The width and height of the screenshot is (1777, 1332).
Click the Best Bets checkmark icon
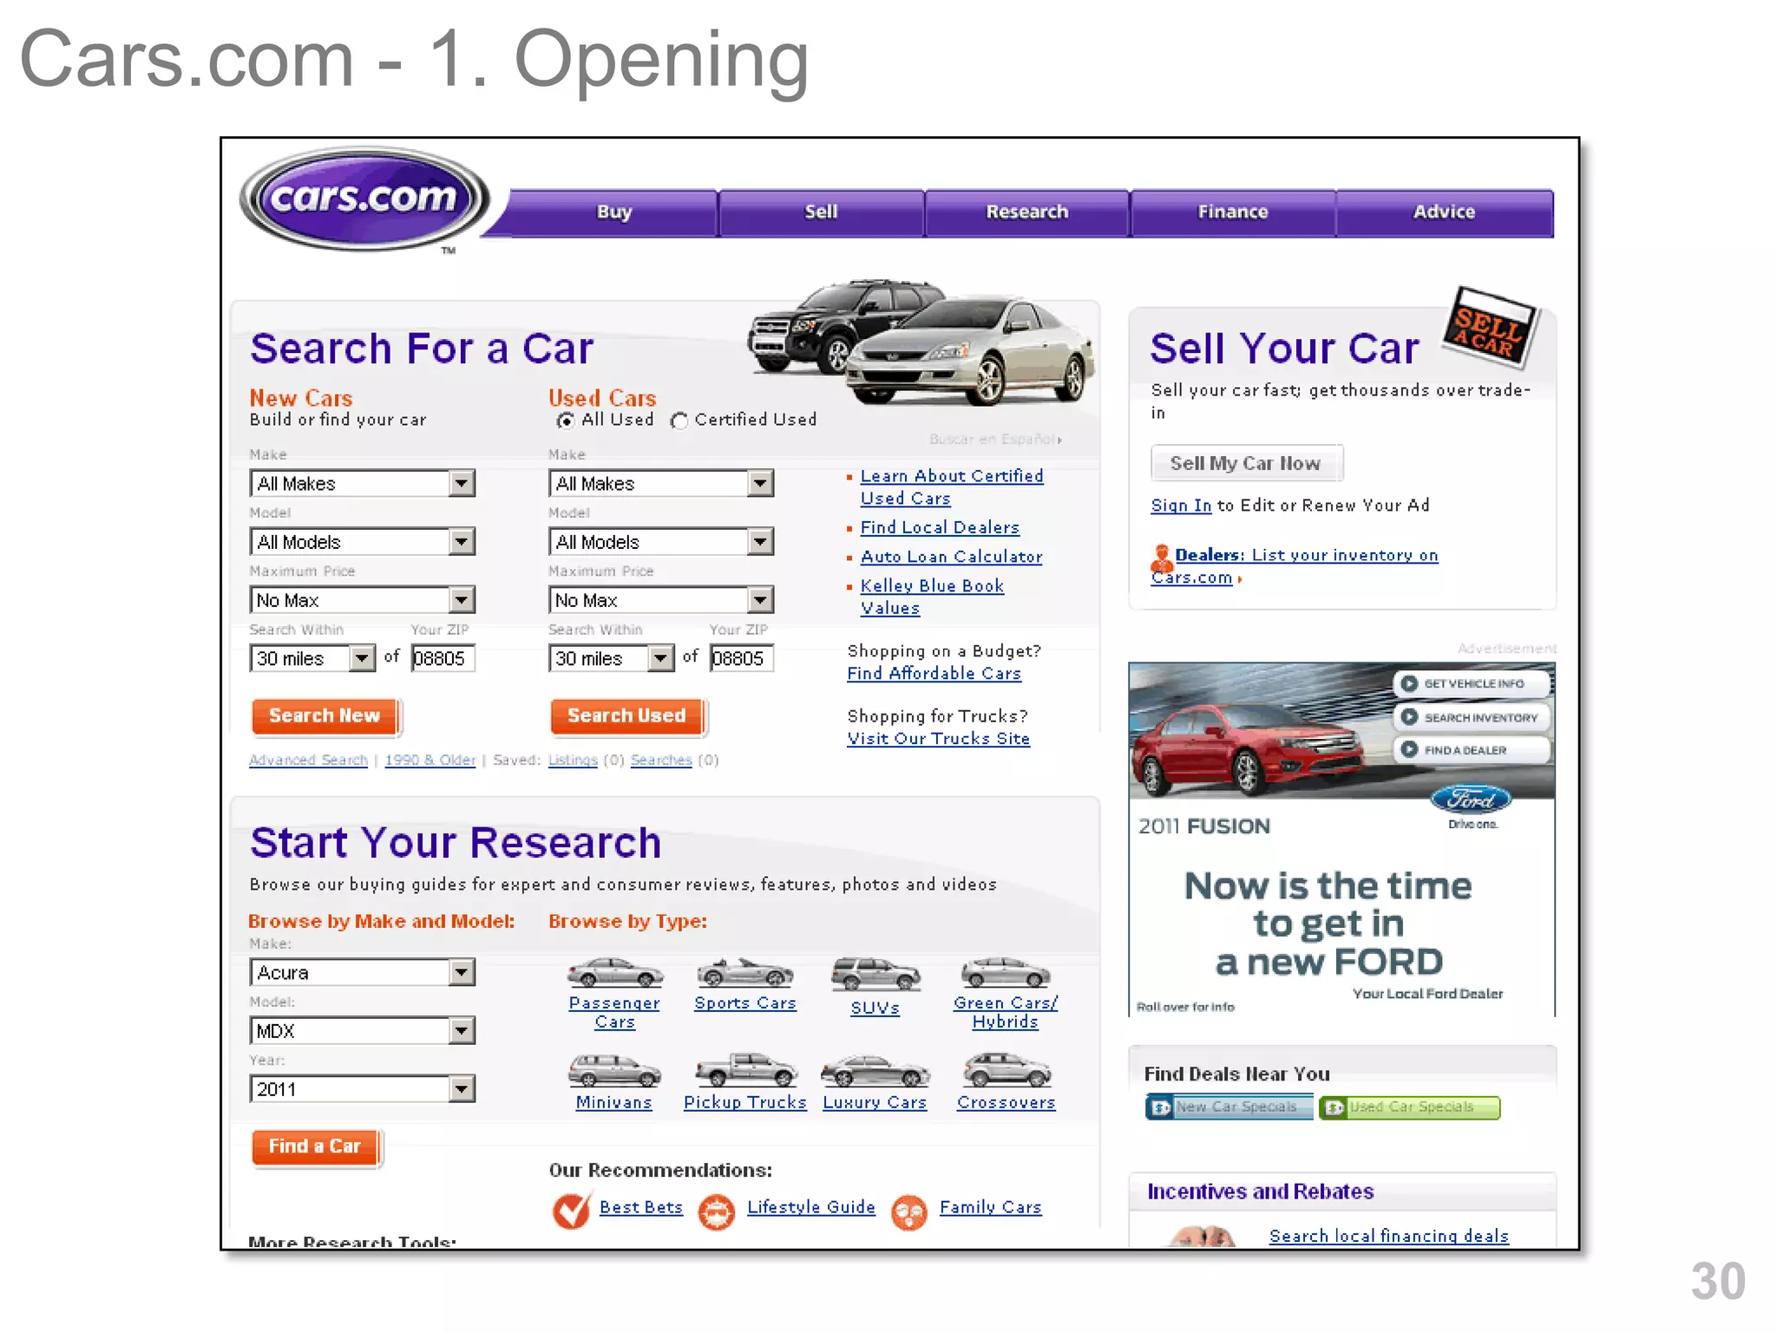(572, 1210)
